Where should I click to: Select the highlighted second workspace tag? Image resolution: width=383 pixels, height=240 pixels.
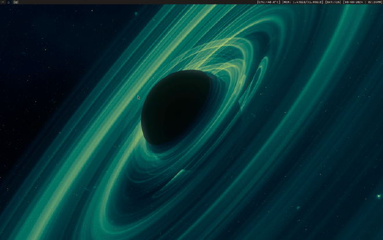(8, 2)
